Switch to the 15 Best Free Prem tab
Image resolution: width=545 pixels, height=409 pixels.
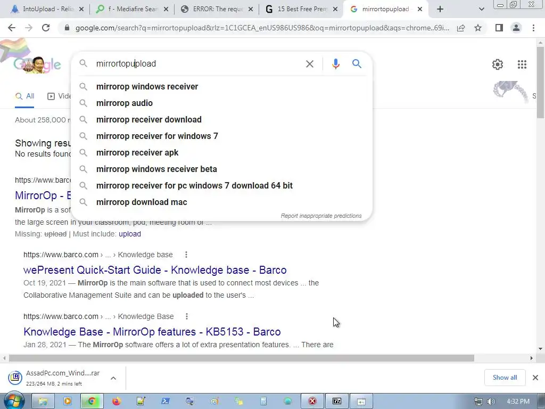click(x=301, y=9)
